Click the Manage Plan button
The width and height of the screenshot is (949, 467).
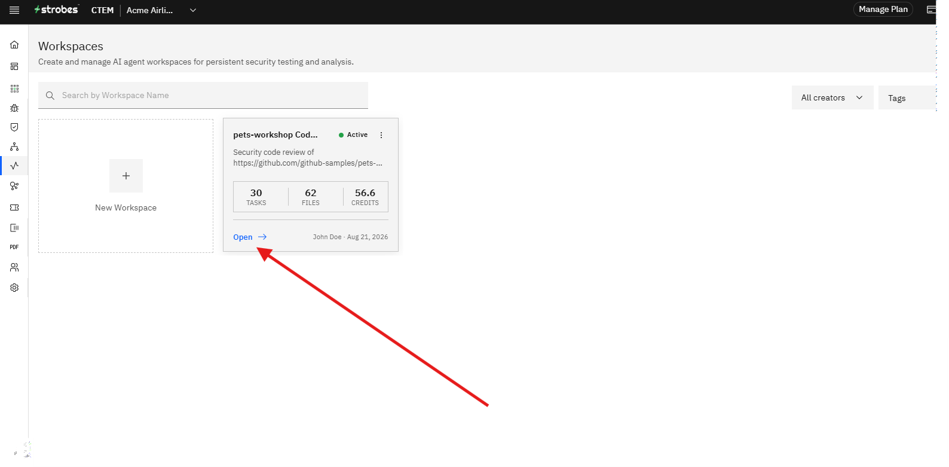point(883,9)
